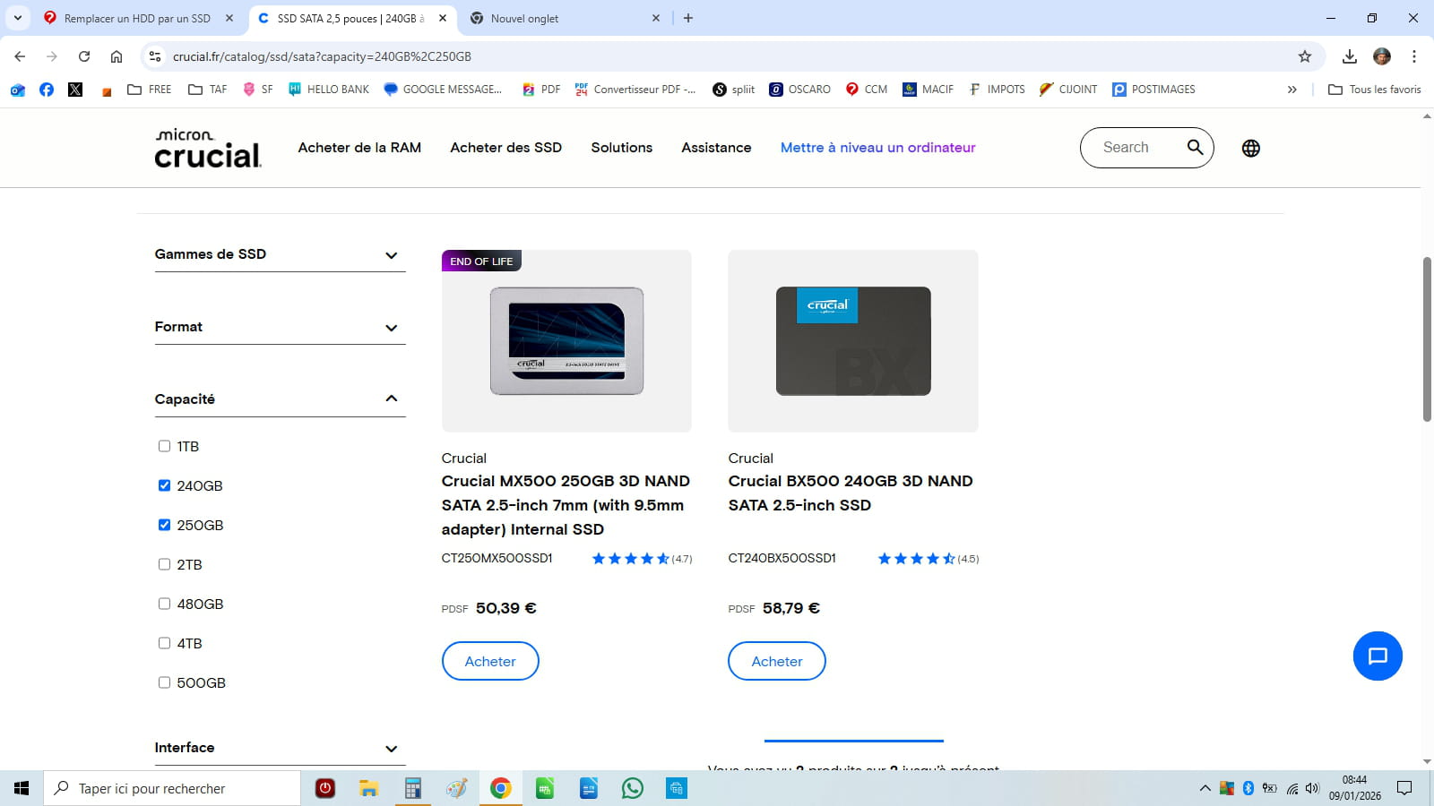Open the Crucial BX500 240GB product title
Screen dimensions: 1434x806
click(851, 493)
